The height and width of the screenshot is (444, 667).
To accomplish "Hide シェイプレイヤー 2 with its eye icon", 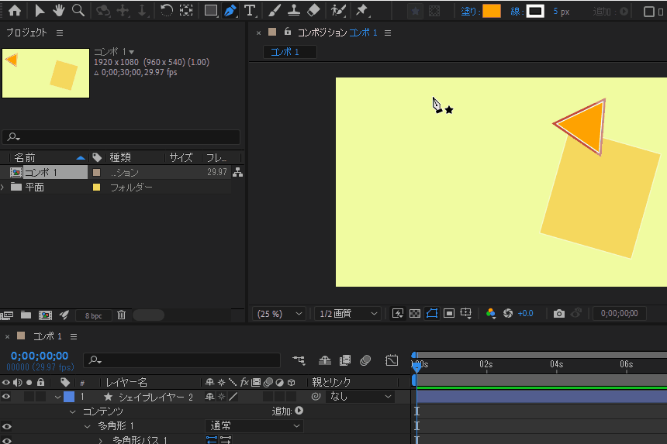I will [x=6, y=397].
